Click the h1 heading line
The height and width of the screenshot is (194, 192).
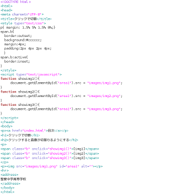20,135
